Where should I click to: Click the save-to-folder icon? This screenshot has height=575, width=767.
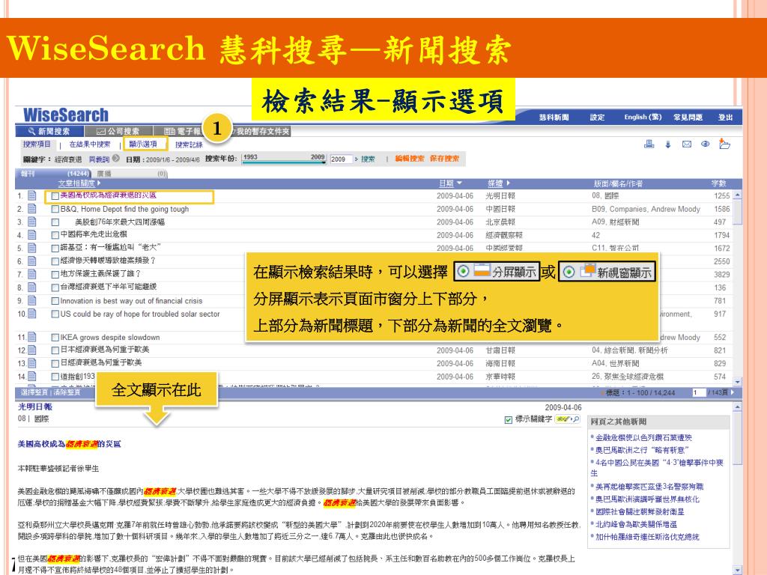[x=724, y=144]
